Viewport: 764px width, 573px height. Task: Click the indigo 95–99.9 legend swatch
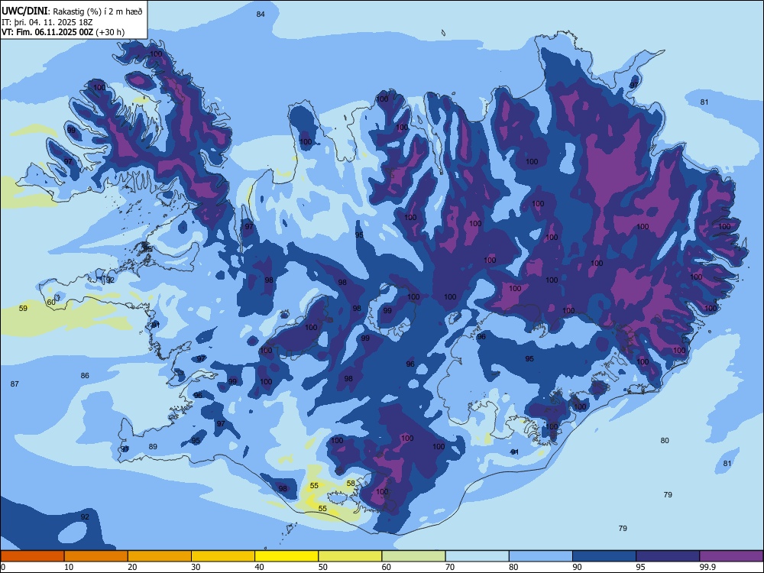click(x=668, y=556)
